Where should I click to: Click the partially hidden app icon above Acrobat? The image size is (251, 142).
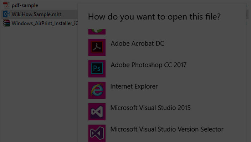coord(97,32)
